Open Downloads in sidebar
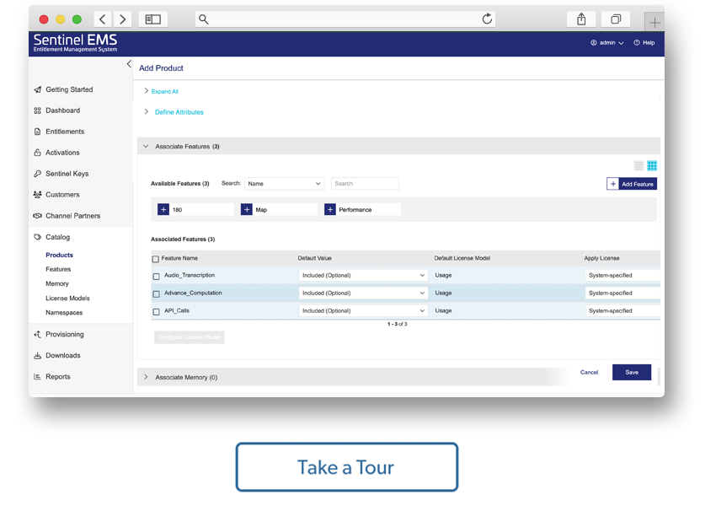The width and height of the screenshot is (716, 506). pos(57,356)
